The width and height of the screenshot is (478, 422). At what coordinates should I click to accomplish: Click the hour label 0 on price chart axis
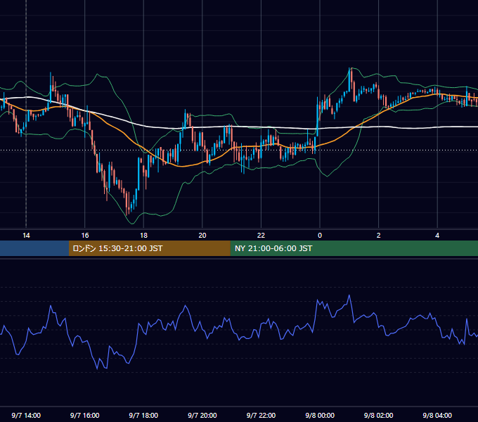click(320, 236)
